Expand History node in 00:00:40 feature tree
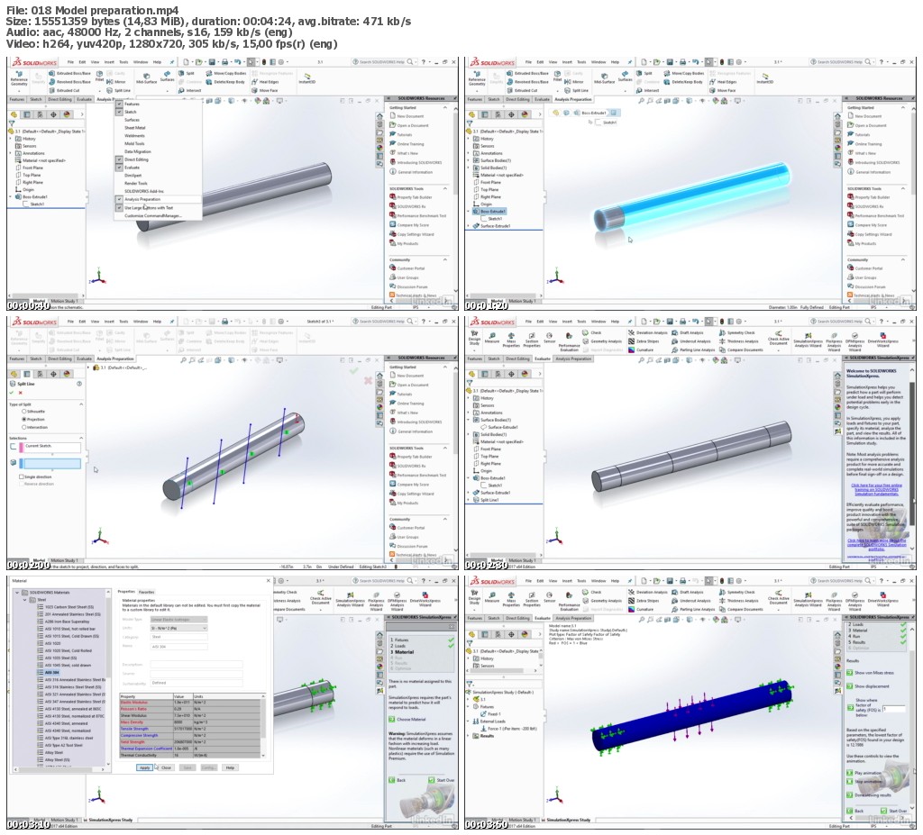 (x=12, y=139)
